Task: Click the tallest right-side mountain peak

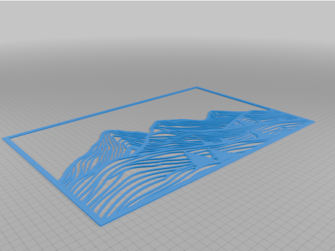Action: coord(212,112)
